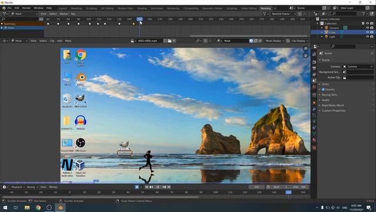Expand the Keying Sets panel

click(x=329, y=95)
